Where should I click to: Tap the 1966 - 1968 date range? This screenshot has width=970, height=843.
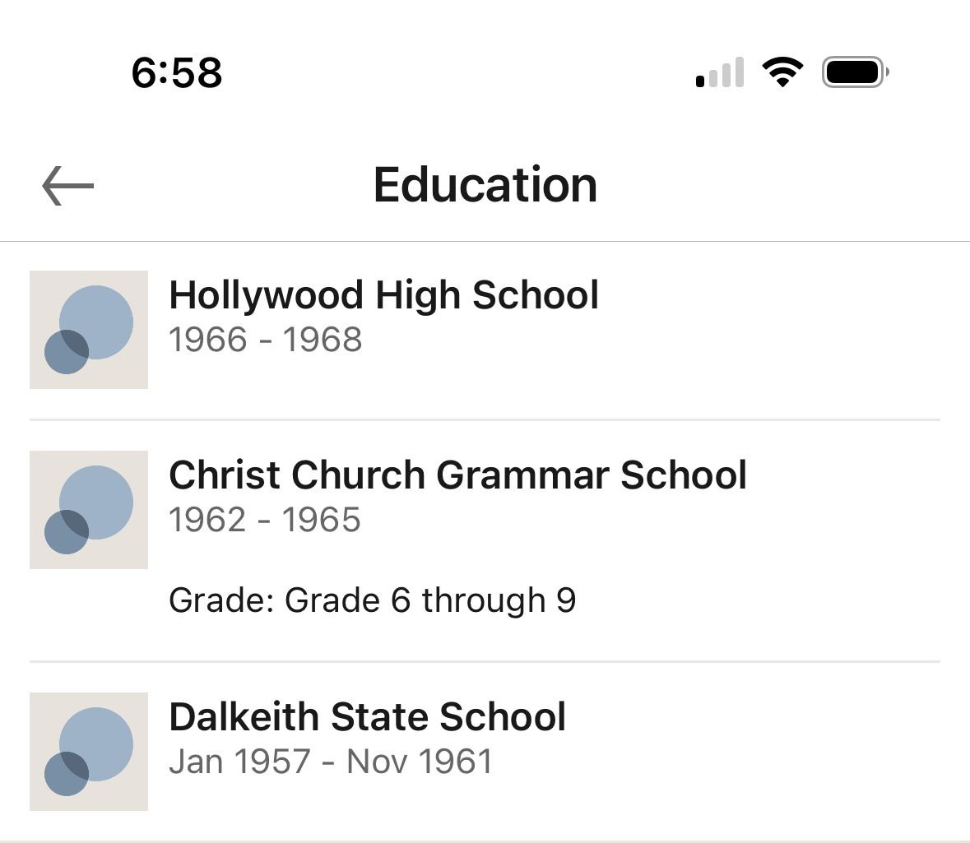pos(265,340)
